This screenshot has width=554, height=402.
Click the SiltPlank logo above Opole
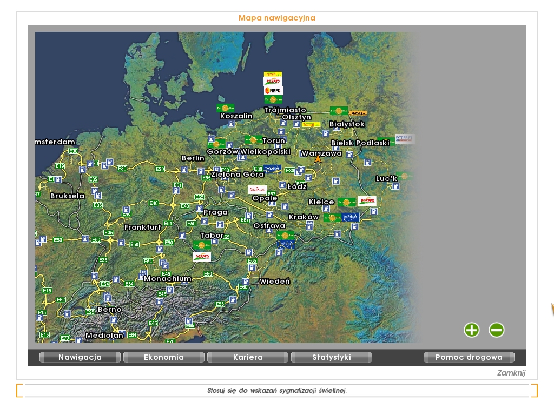[x=258, y=190]
